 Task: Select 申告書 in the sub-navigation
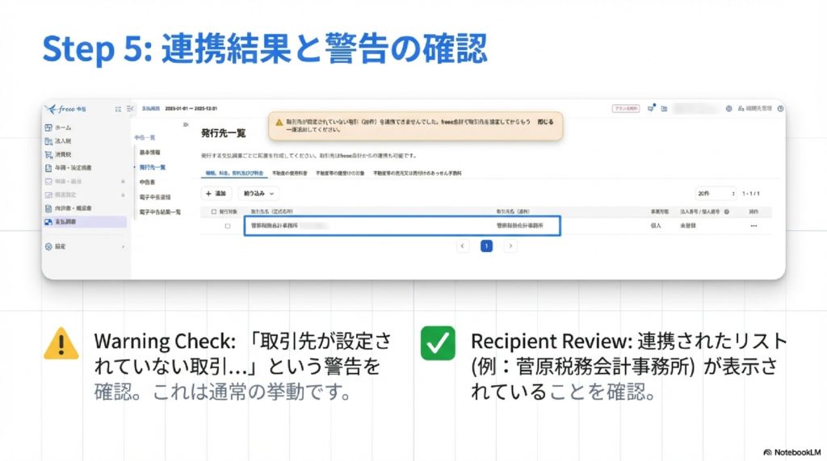148,182
